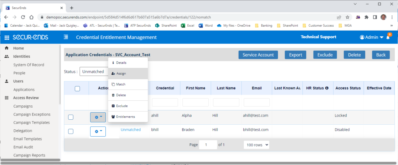This screenshot has width=398, height=165.
Task: Open the Unmatched link for bhill
Action: (131, 130)
